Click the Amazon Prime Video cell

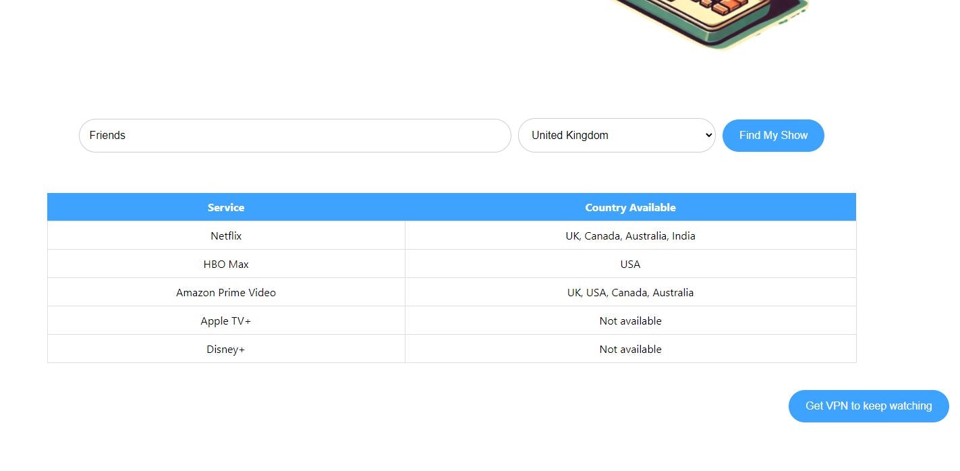pos(226,293)
